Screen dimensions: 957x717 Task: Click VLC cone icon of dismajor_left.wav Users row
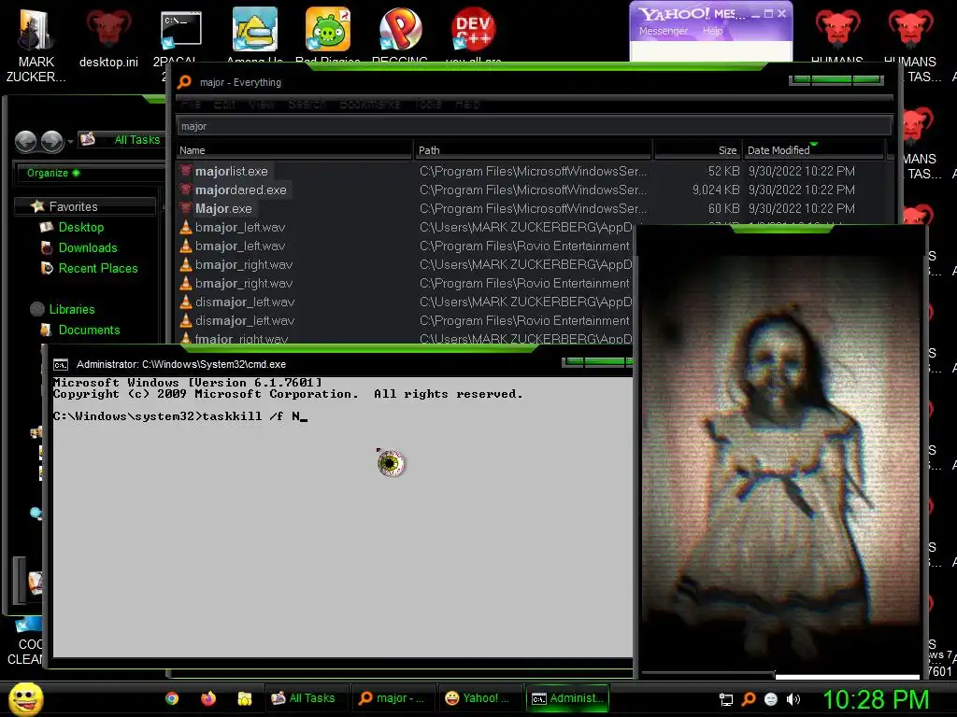tap(186, 302)
